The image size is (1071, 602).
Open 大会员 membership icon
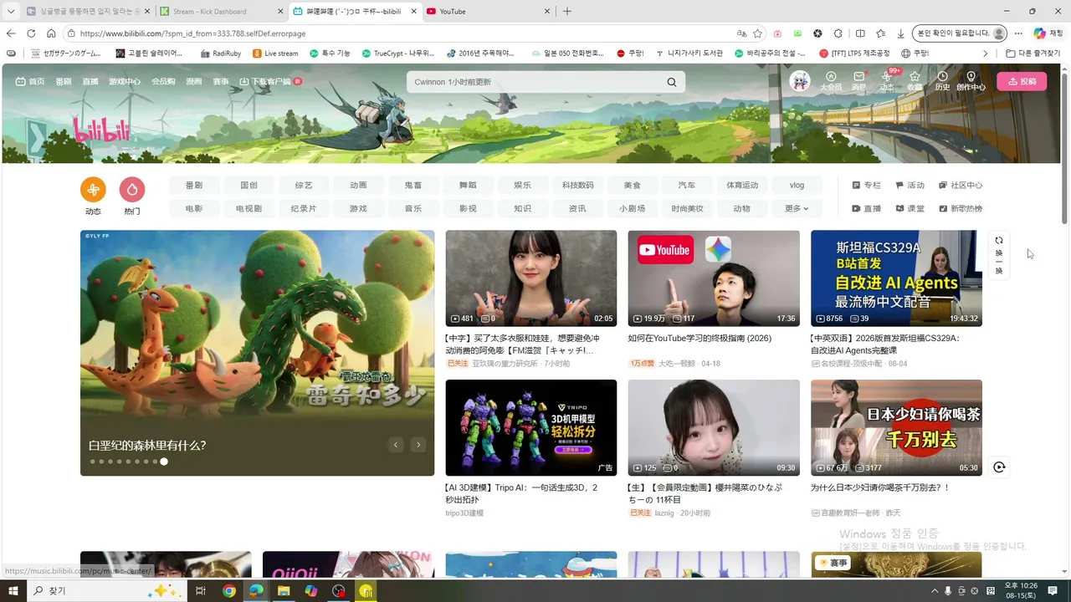[x=831, y=81]
